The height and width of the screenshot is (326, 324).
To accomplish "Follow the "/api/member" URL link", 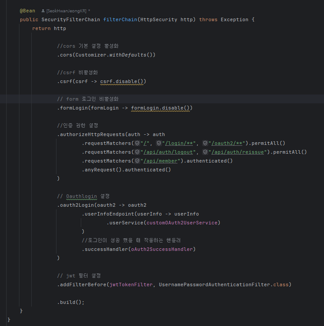I will (x=160, y=161).
